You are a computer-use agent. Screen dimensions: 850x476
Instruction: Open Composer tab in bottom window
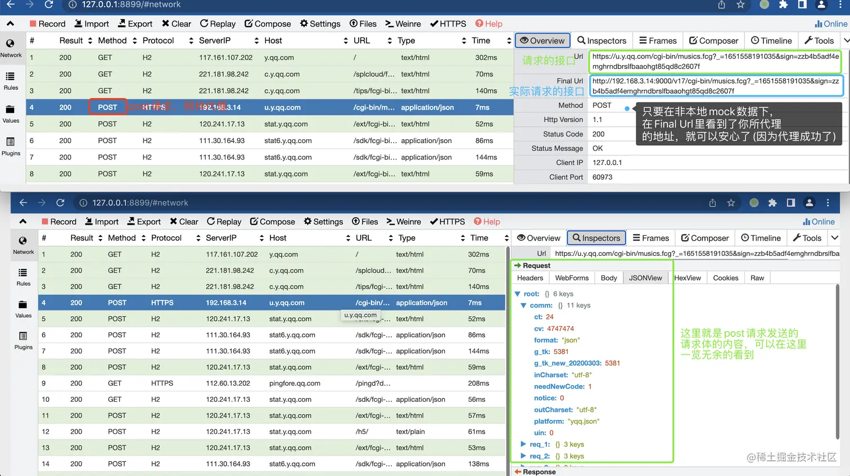705,238
